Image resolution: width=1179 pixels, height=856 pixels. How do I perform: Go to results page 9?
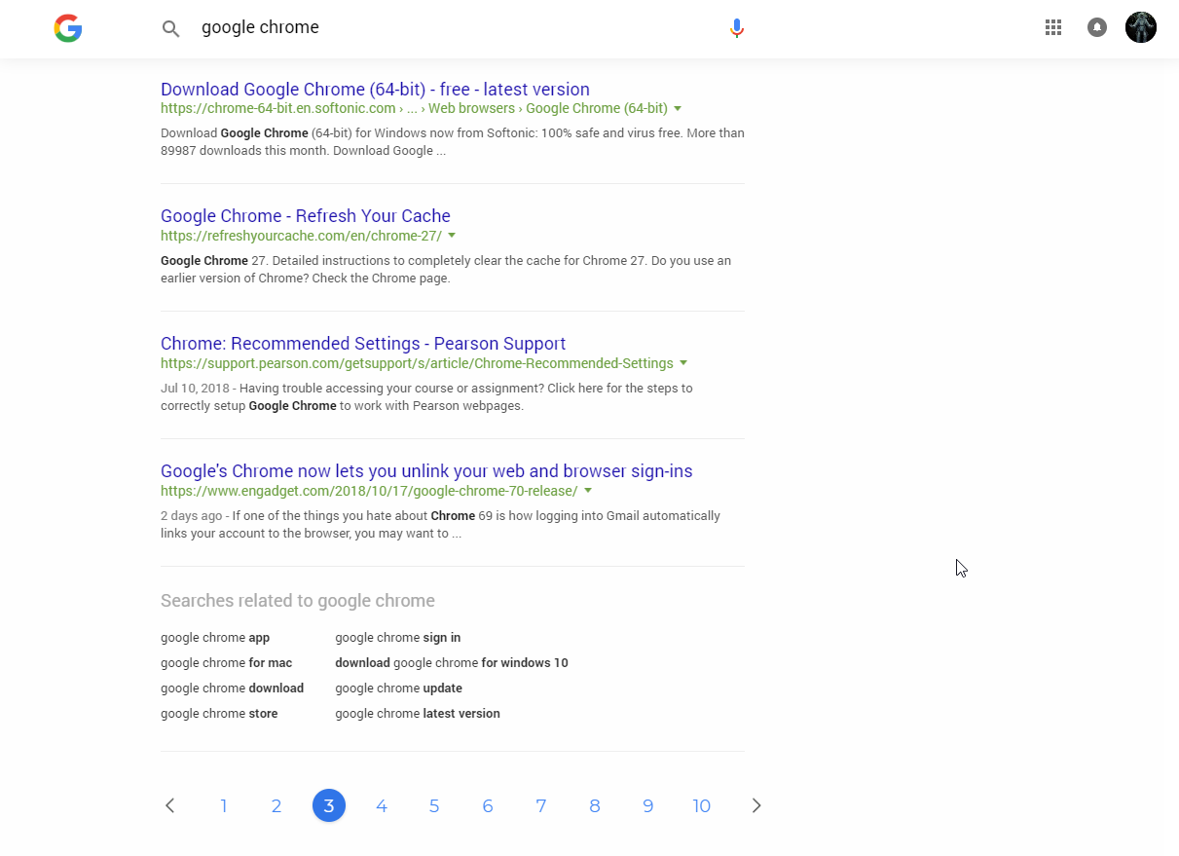(647, 805)
